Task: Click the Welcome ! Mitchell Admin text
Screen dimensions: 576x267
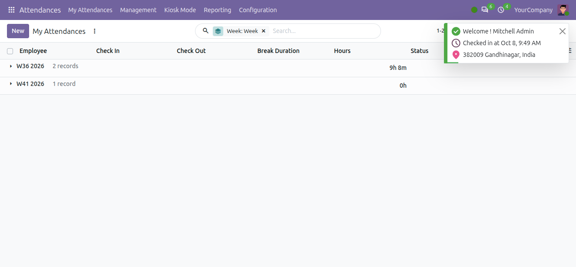Action: 498,31
